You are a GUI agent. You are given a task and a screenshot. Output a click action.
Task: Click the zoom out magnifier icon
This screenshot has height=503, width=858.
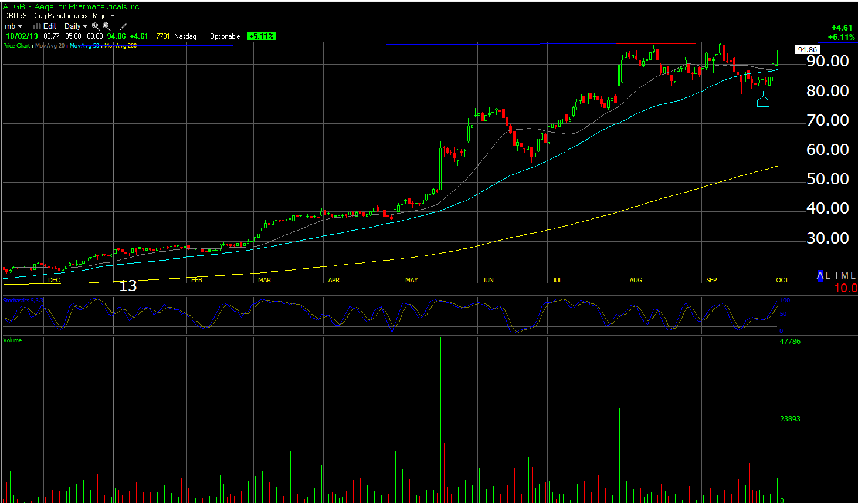click(x=107, y=26)
